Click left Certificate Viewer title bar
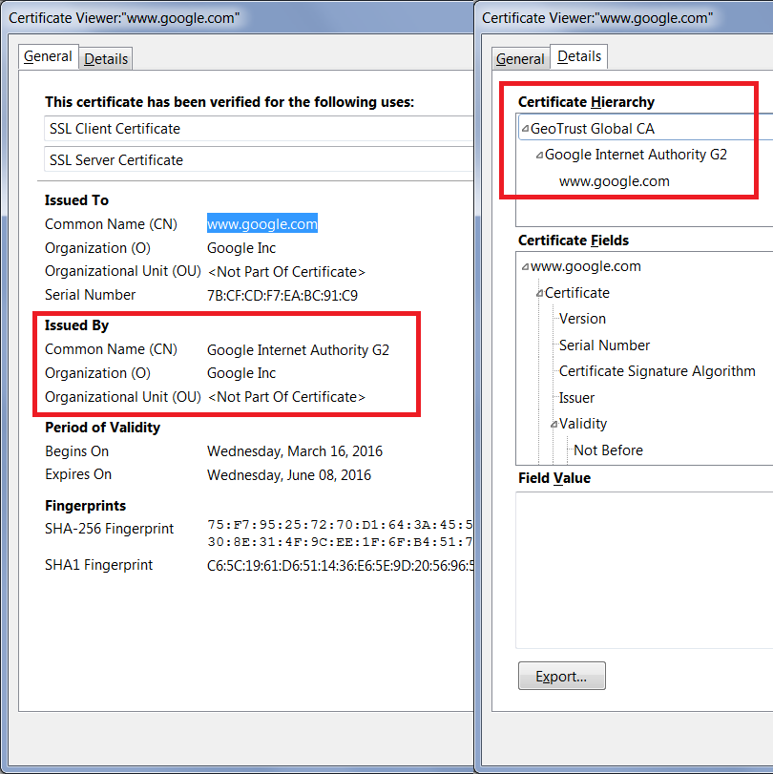Image resolution: width=773 pixels, height=774 pixels. pos(237,18)
